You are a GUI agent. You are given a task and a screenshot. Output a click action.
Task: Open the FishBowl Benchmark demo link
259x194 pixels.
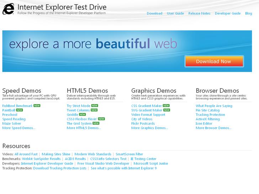pos(17,106)
